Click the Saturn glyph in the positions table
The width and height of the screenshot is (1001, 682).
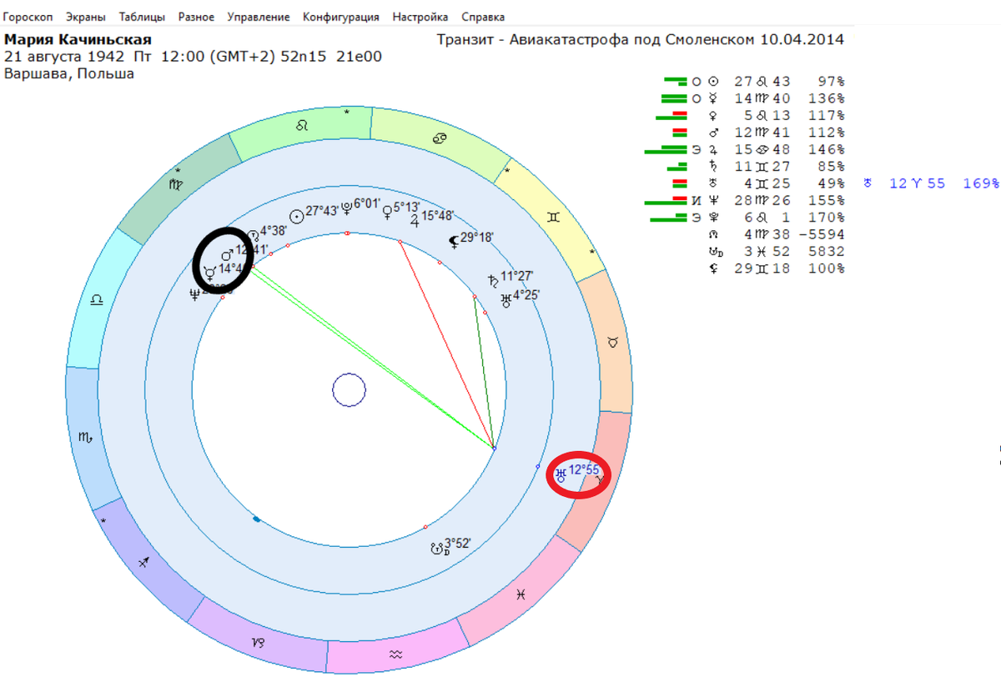712,167
